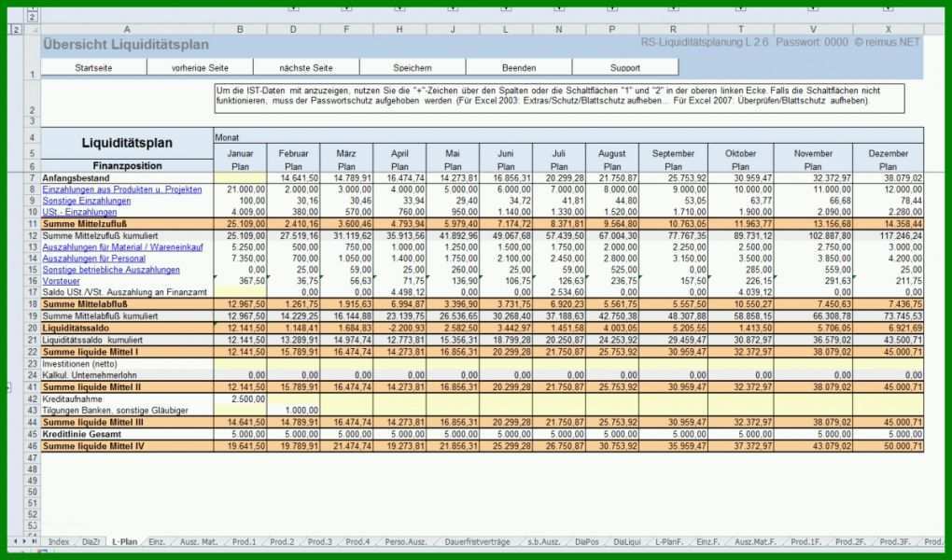Select Liquiditätssaldo April value -2.200,93
Screen dimensions: 952x560
399,329
